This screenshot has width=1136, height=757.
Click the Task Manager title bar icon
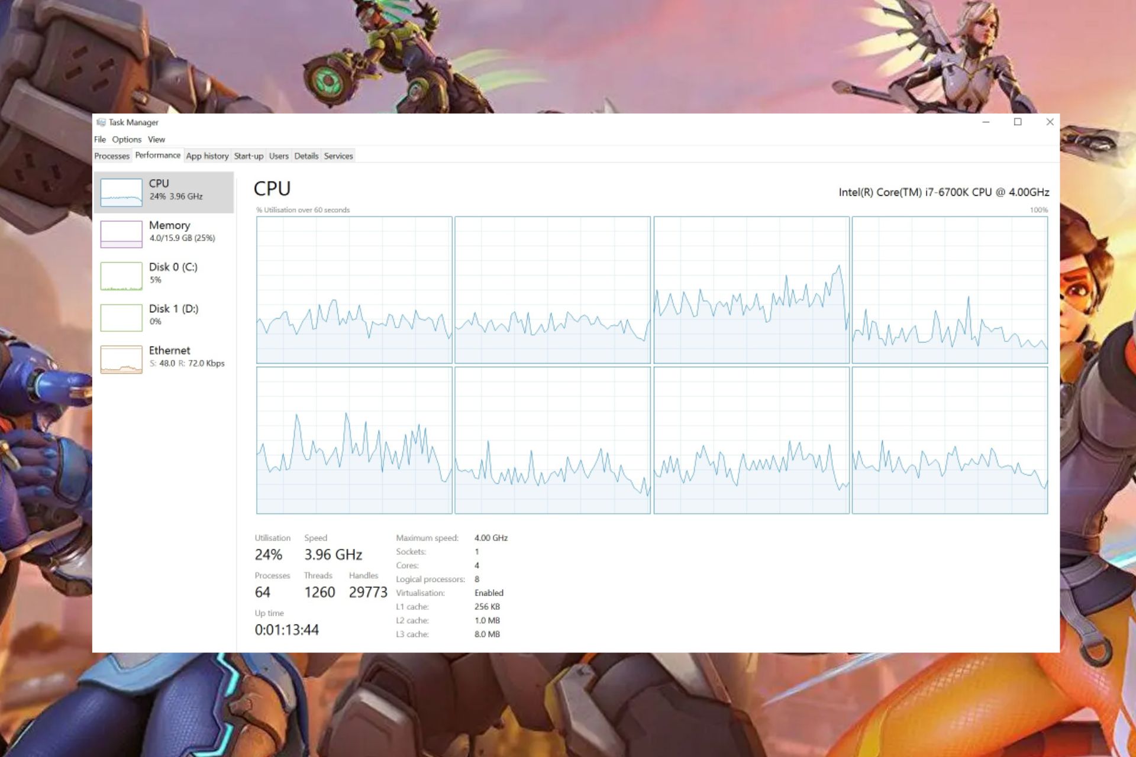[101, 122]
